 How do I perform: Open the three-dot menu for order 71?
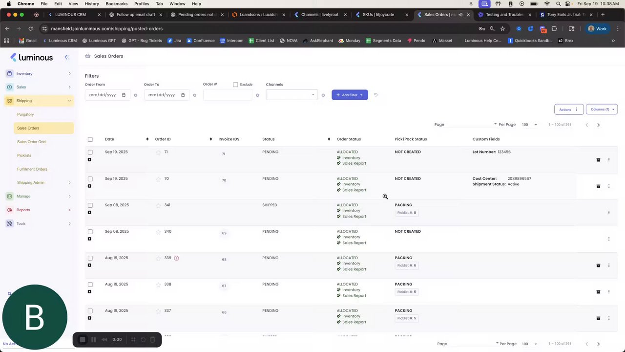tap(608, 160)
